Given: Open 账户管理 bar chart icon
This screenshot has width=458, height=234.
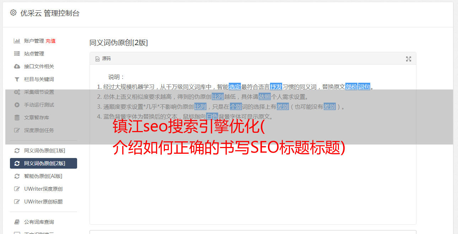Looking at the screenshot, I should pos(17,41).
